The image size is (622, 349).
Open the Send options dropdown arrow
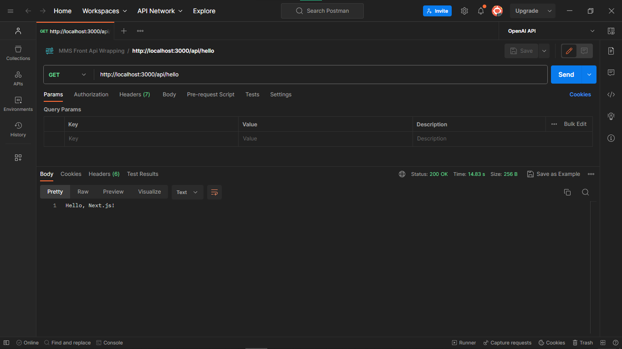click(x=589, y=75)
